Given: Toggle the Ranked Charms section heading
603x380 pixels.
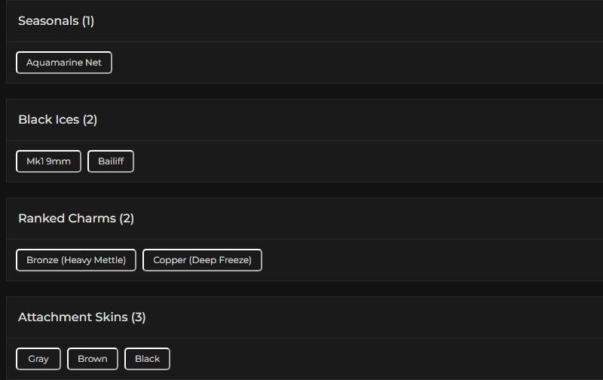Looking at the screenshot, I should click(67, 219).
